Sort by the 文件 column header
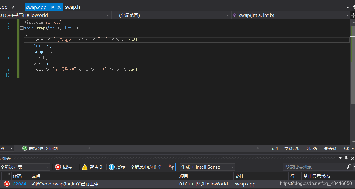 [239, 176]
